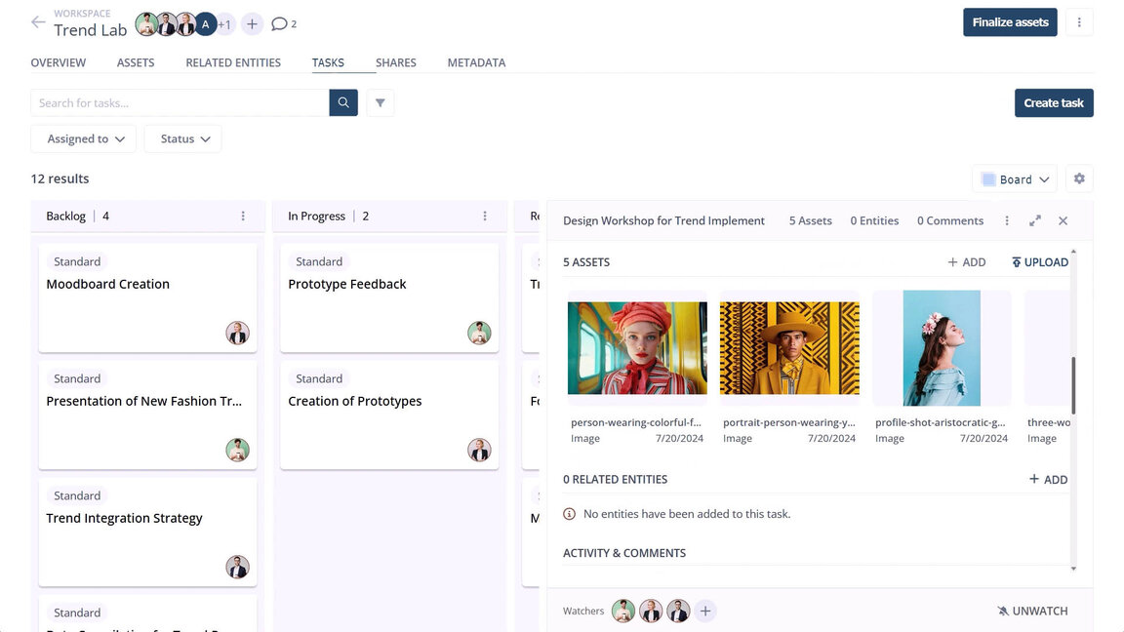
Task: Add a workspace member with plus icon
Action: [x=252, y=23]
